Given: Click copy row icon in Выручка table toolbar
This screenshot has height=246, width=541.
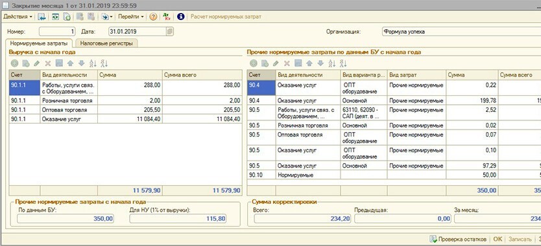Looking at the screenshot, I should (x=25, y=63).
